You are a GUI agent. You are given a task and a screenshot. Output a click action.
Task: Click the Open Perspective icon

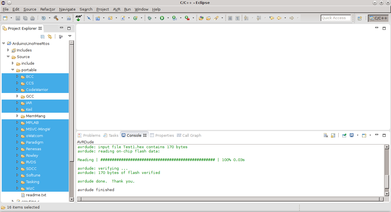click(x=360, y=18)
